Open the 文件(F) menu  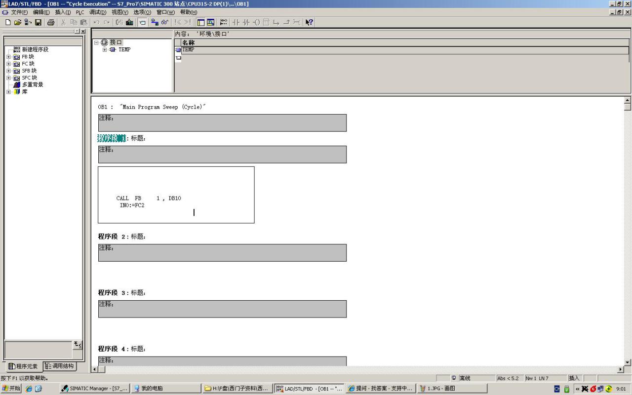click(x=19, y=12)
